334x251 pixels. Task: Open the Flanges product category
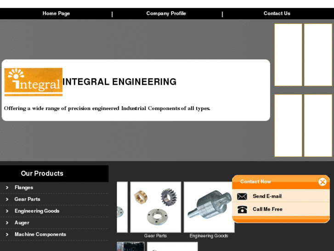[24, 187]
